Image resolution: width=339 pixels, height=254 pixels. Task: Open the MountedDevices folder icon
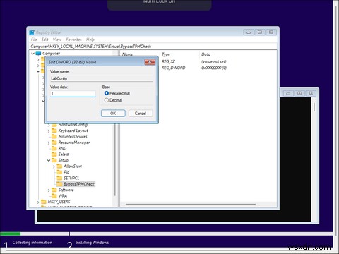(54, 136)
